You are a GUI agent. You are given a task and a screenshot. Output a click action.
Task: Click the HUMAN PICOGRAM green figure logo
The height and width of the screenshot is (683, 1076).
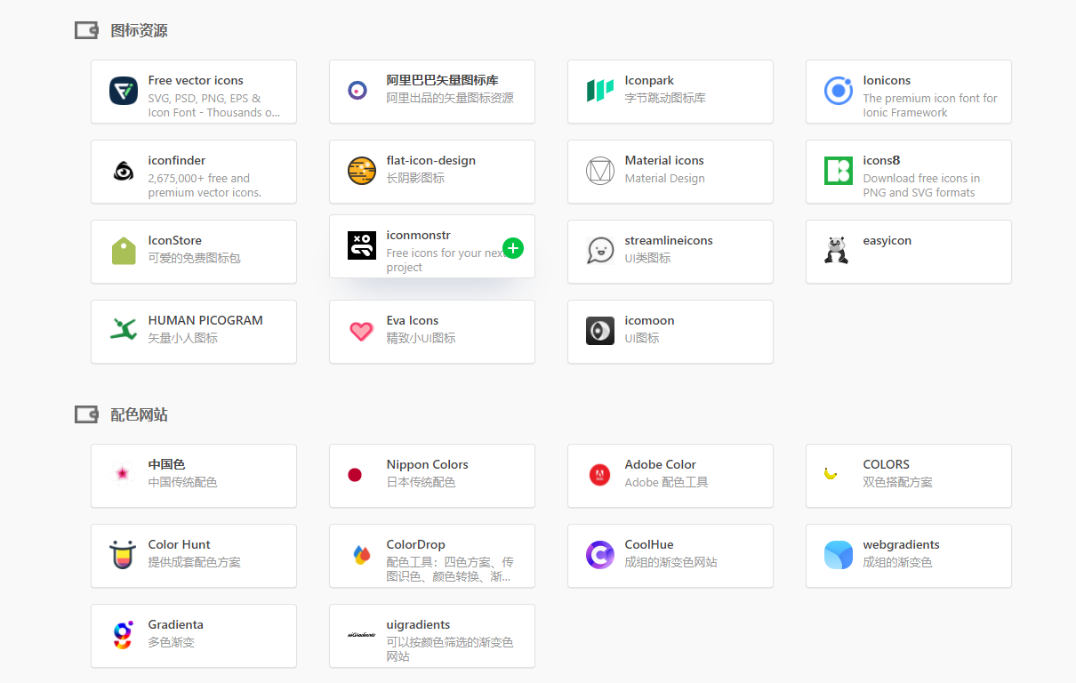coord(124,330)
